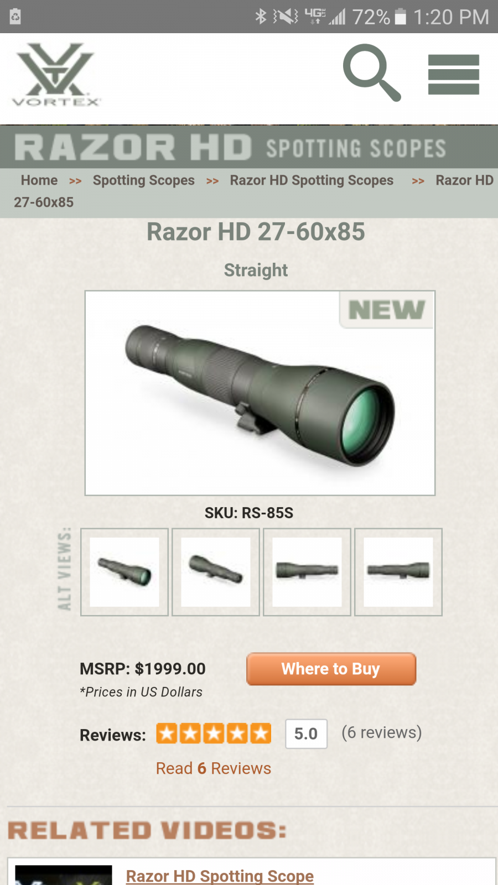Tap the signal strength icon
This screenshot has width=498, height=885.
point(336,17)
